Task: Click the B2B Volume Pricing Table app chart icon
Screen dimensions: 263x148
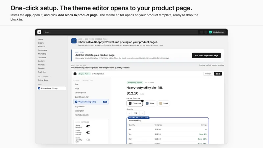Action: point(74,41)
